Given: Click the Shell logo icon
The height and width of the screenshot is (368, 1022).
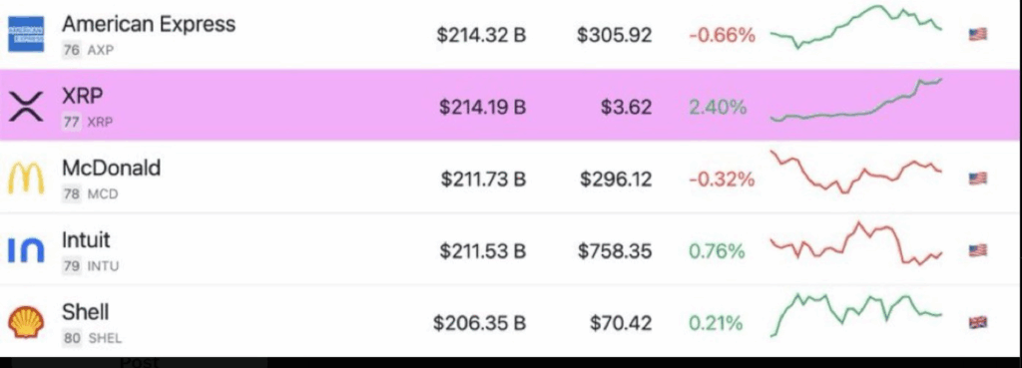Looking at the screenshot, I should 26,322.
